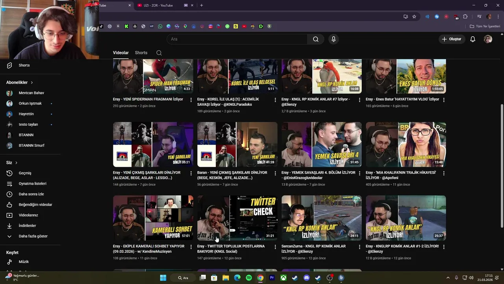Open options for KOREL İLE ULAŞ video
This screenshot has height=284, width=504.
click(275, 100)
